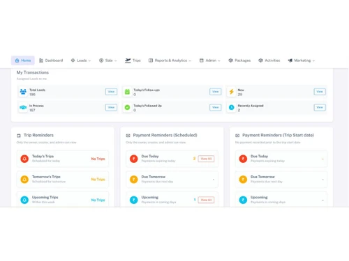The width and height of the screenshot is (349, 261).
Task: Click Upcoming rupee icon in Trip Start date reminders
Action: 243,200
